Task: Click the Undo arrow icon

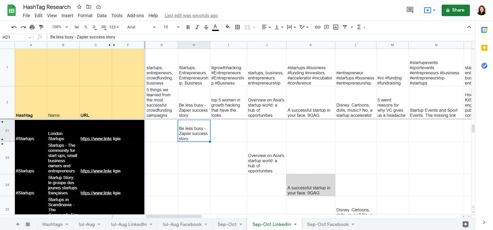Action: (x=14, y=27)
